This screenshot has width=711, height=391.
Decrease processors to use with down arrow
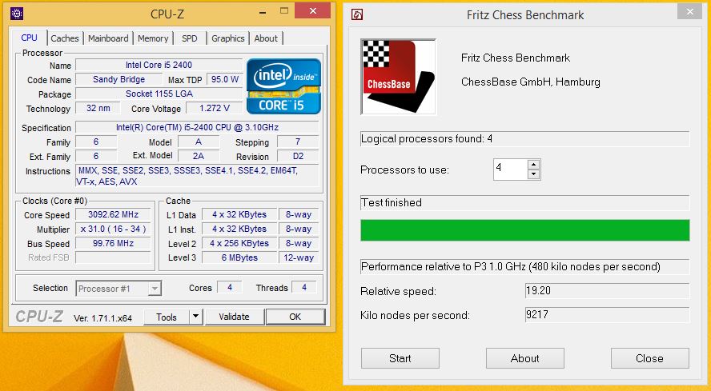pos(534,174)
